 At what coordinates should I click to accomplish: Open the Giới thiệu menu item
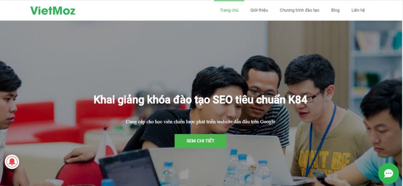(x=259, y=10)
